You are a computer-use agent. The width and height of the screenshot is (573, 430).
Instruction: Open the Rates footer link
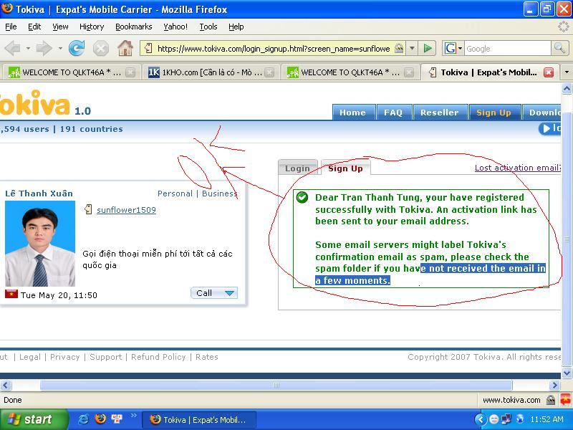(207, 357)
